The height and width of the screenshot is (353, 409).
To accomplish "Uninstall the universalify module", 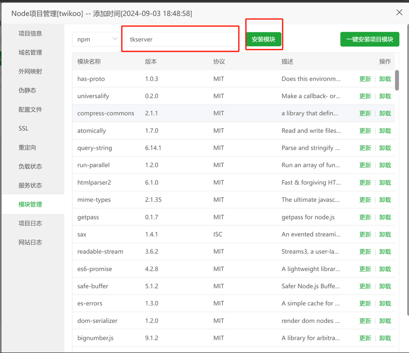I will pyautogui.click(x=385, y=96).
